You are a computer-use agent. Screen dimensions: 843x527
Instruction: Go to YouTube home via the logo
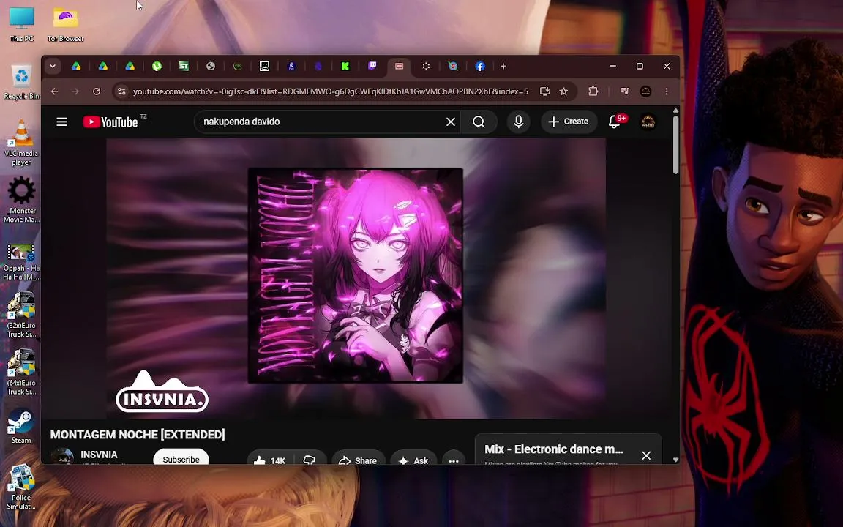[x=110, y=122]
